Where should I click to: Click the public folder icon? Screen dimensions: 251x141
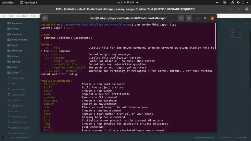coord(9,45)
